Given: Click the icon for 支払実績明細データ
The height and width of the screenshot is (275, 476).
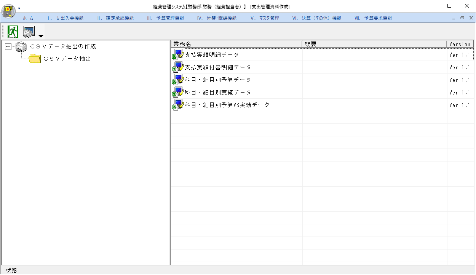Looking at the screenshot, I should [x=178, y=55].
